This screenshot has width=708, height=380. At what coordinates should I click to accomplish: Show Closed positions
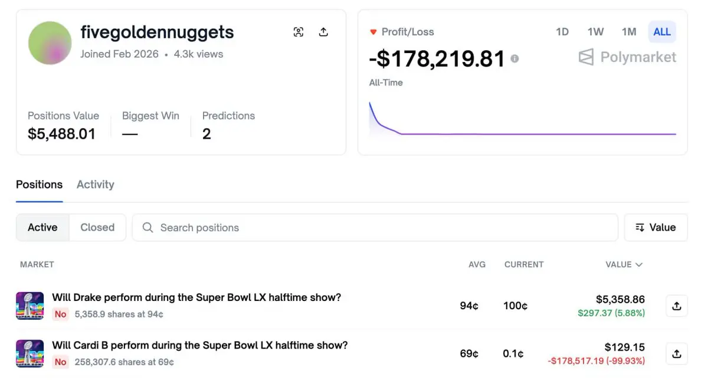pyautogui.click(x=97, y=227)
